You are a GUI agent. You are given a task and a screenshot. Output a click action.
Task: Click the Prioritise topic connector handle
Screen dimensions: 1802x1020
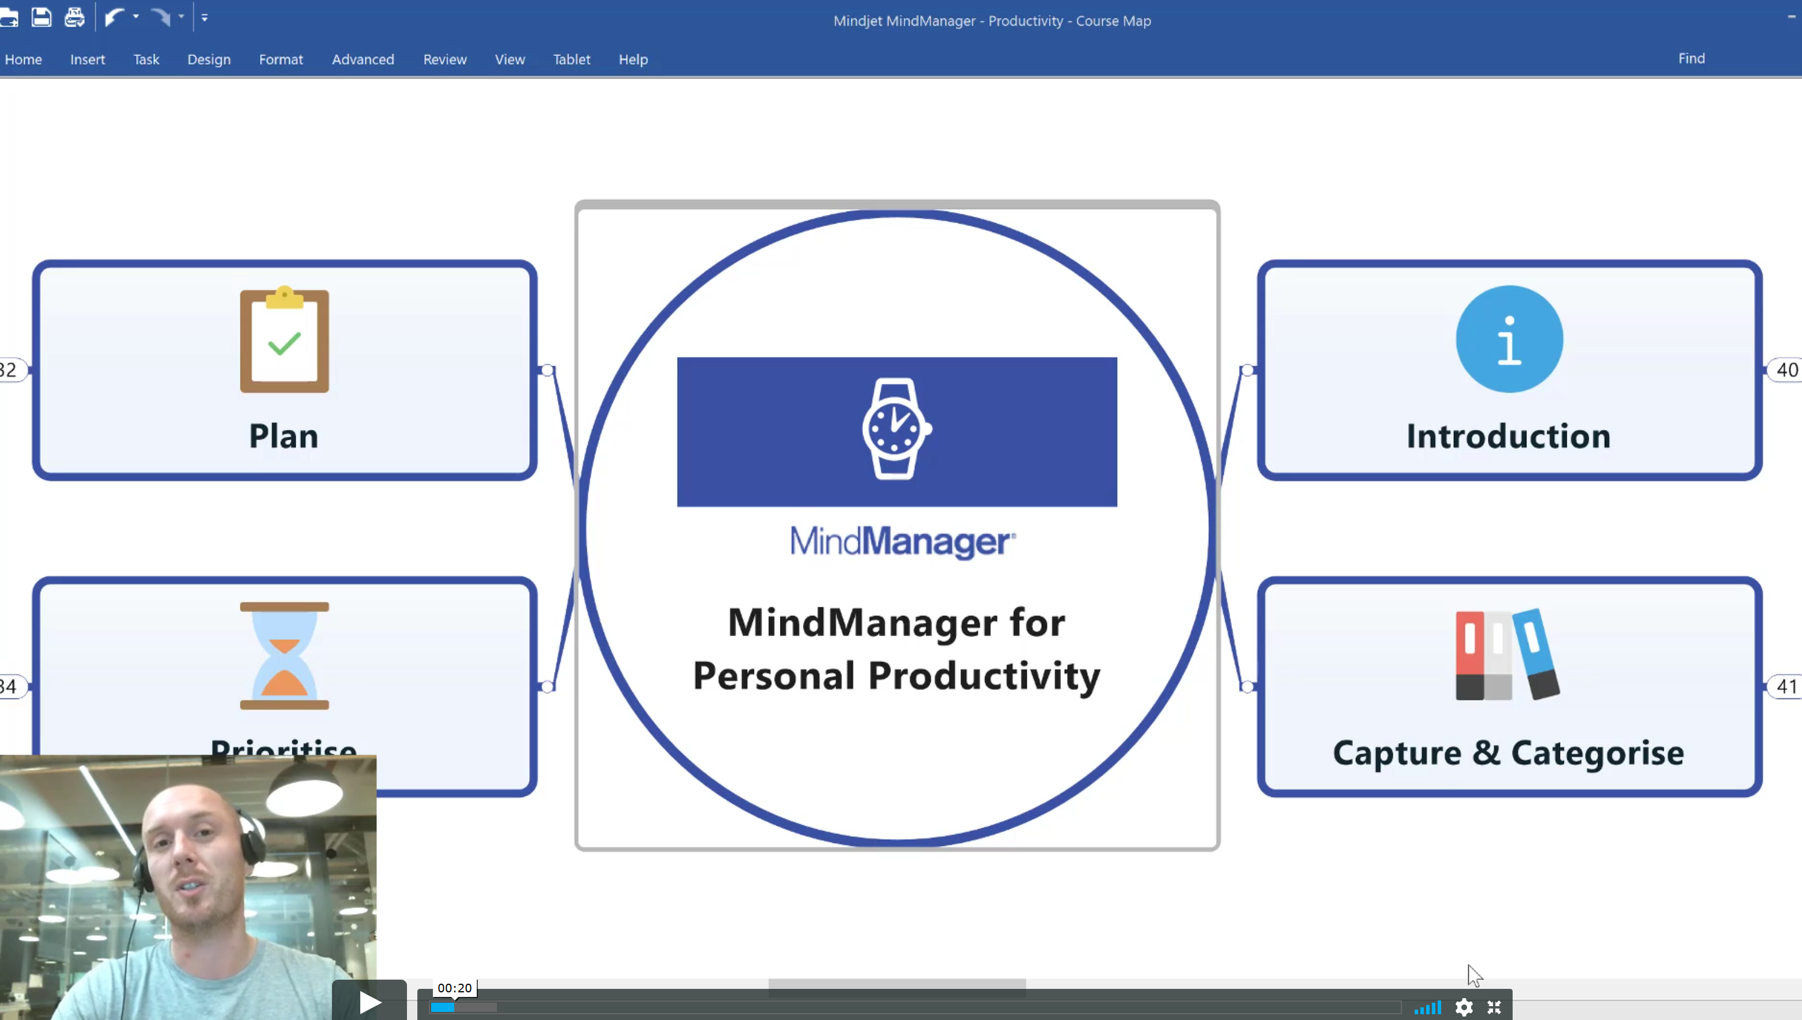pos(548,686)
